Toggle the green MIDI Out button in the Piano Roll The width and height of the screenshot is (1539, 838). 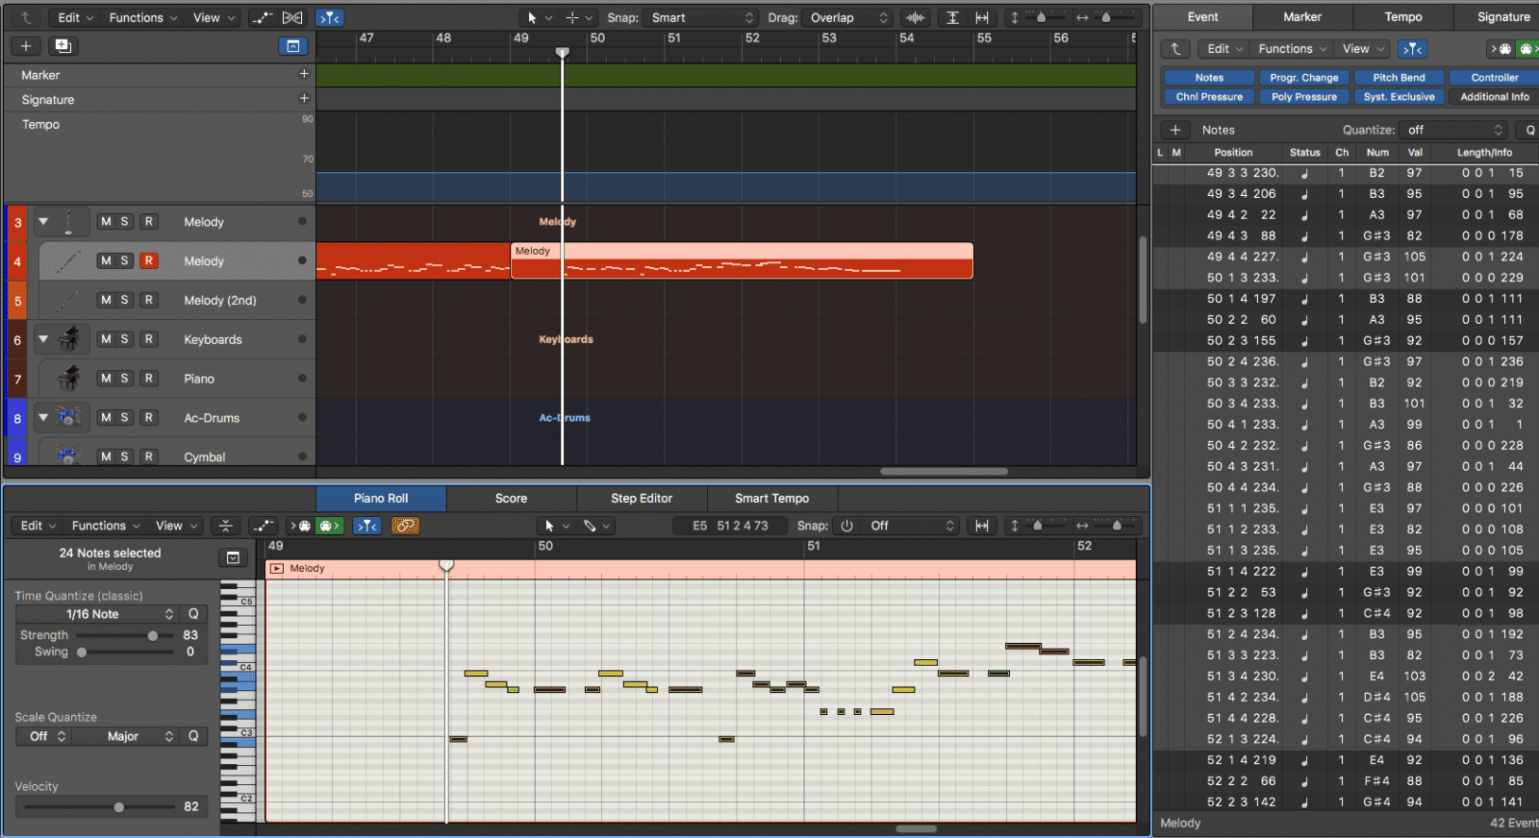329,526
